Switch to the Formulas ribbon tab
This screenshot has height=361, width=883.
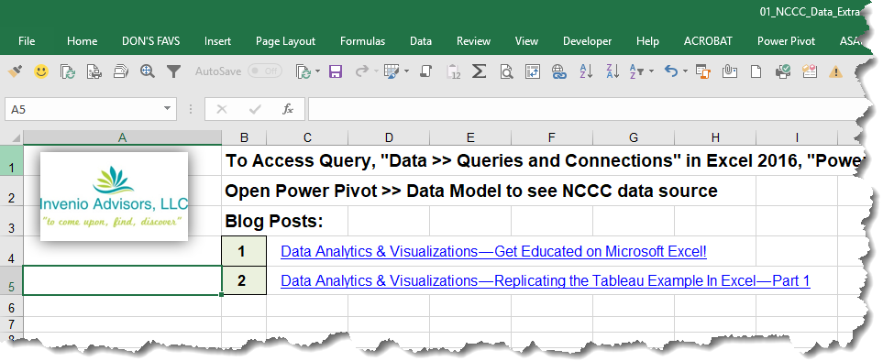click(363, 41)
